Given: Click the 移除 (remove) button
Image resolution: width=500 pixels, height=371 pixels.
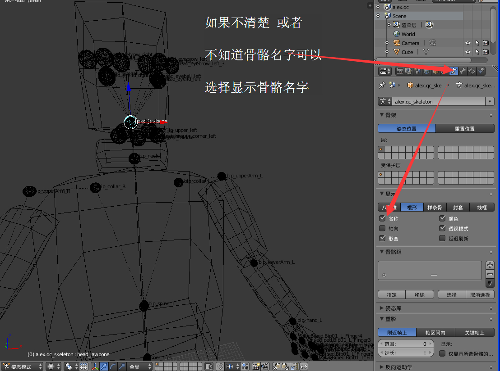Looking at the screenshot, I should point(420,294).
